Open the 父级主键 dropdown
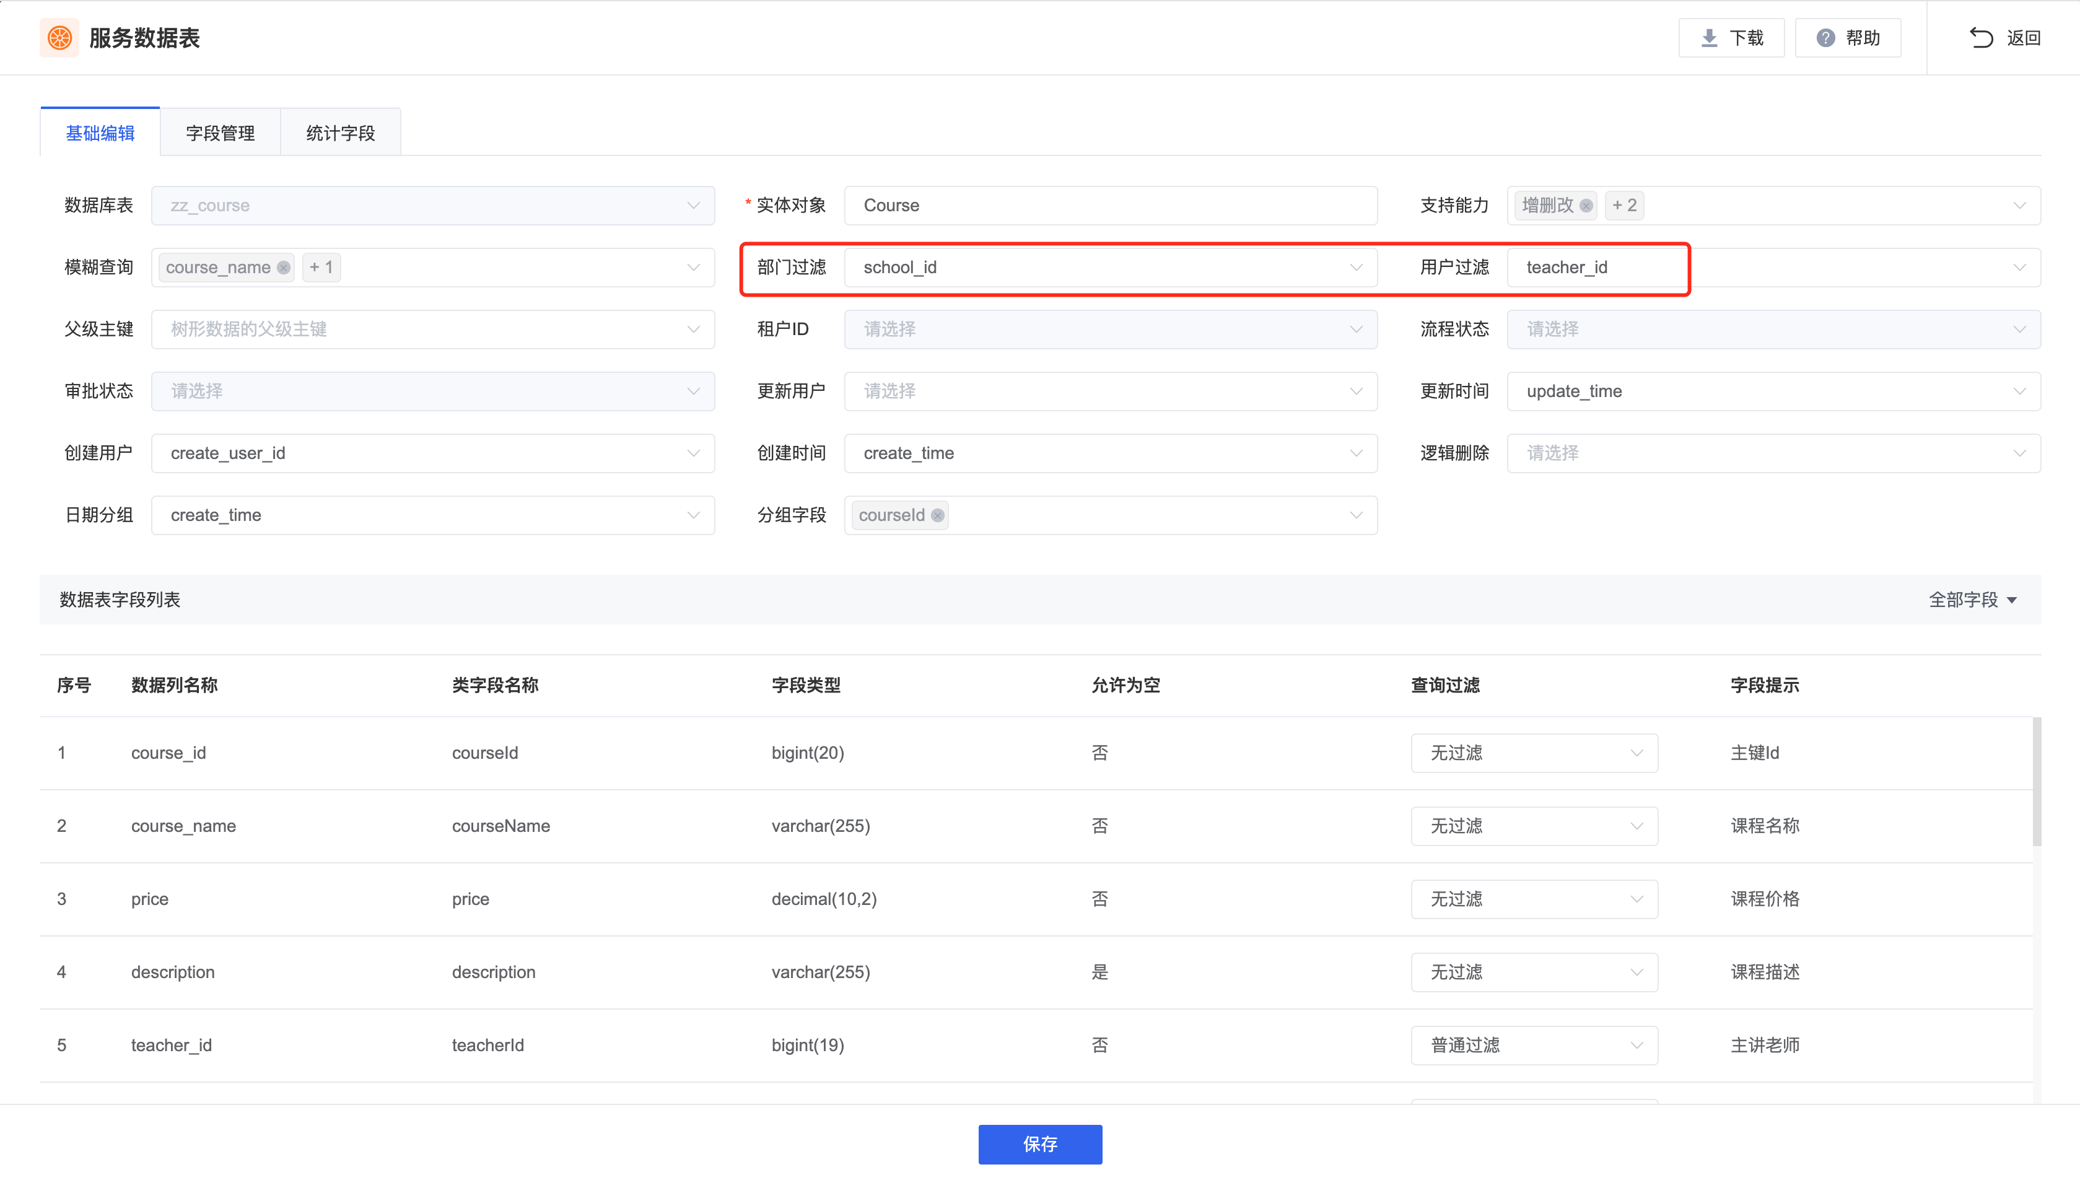Viewport: 2080px width, 1193px height. coord(432,330)
